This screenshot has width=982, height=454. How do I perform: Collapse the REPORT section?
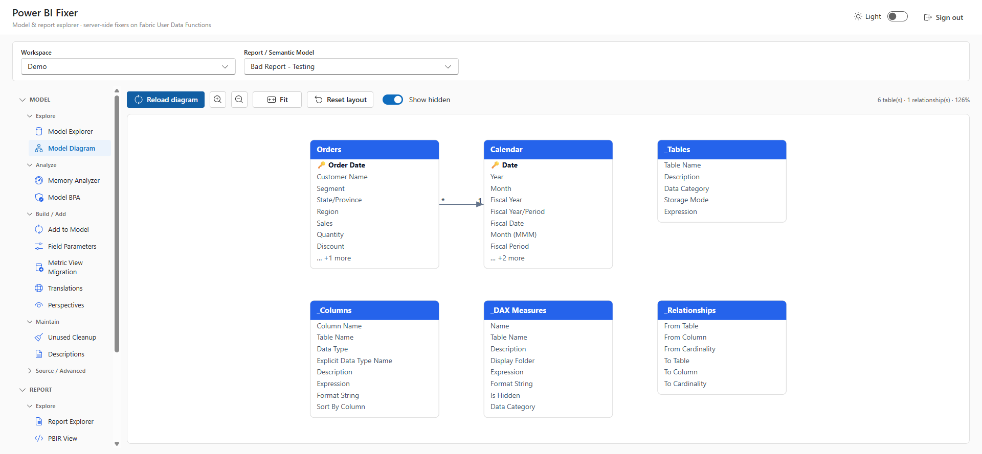(23, 390)
